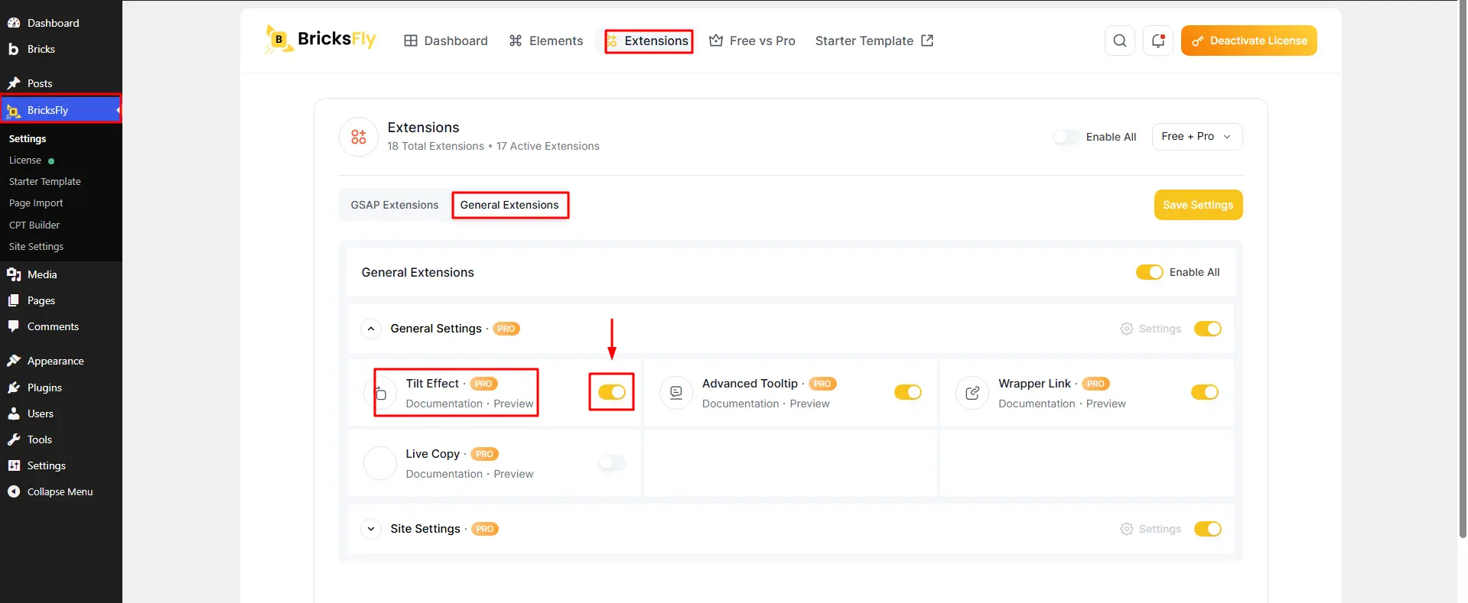Click the Collapse Menu sidebar icon
This screenshot has width=1468, height=603.
(x=14, y=491)
